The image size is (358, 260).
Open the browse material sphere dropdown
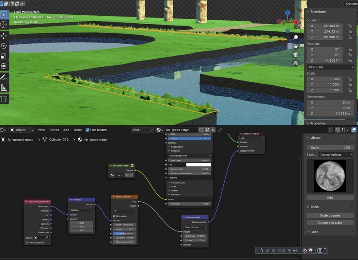(160, 130)
